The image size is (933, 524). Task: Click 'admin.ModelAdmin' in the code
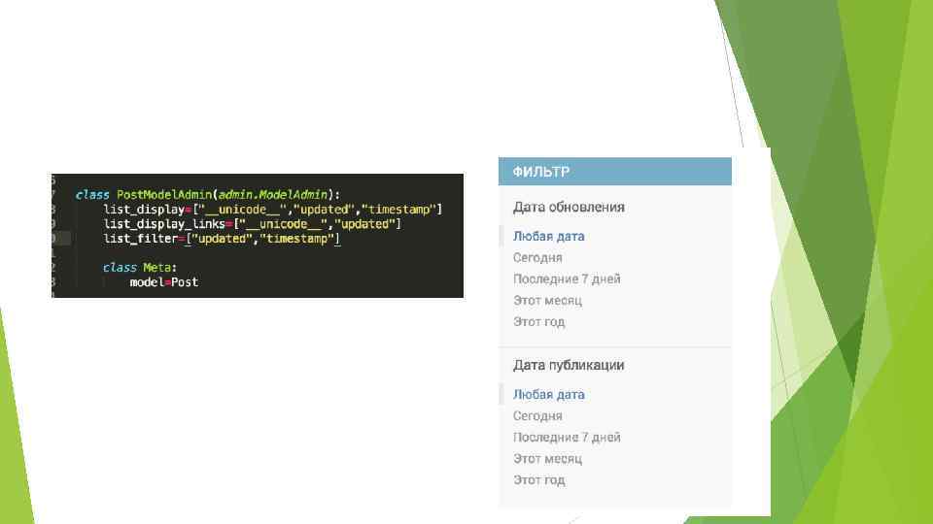[x=272, y=195]
